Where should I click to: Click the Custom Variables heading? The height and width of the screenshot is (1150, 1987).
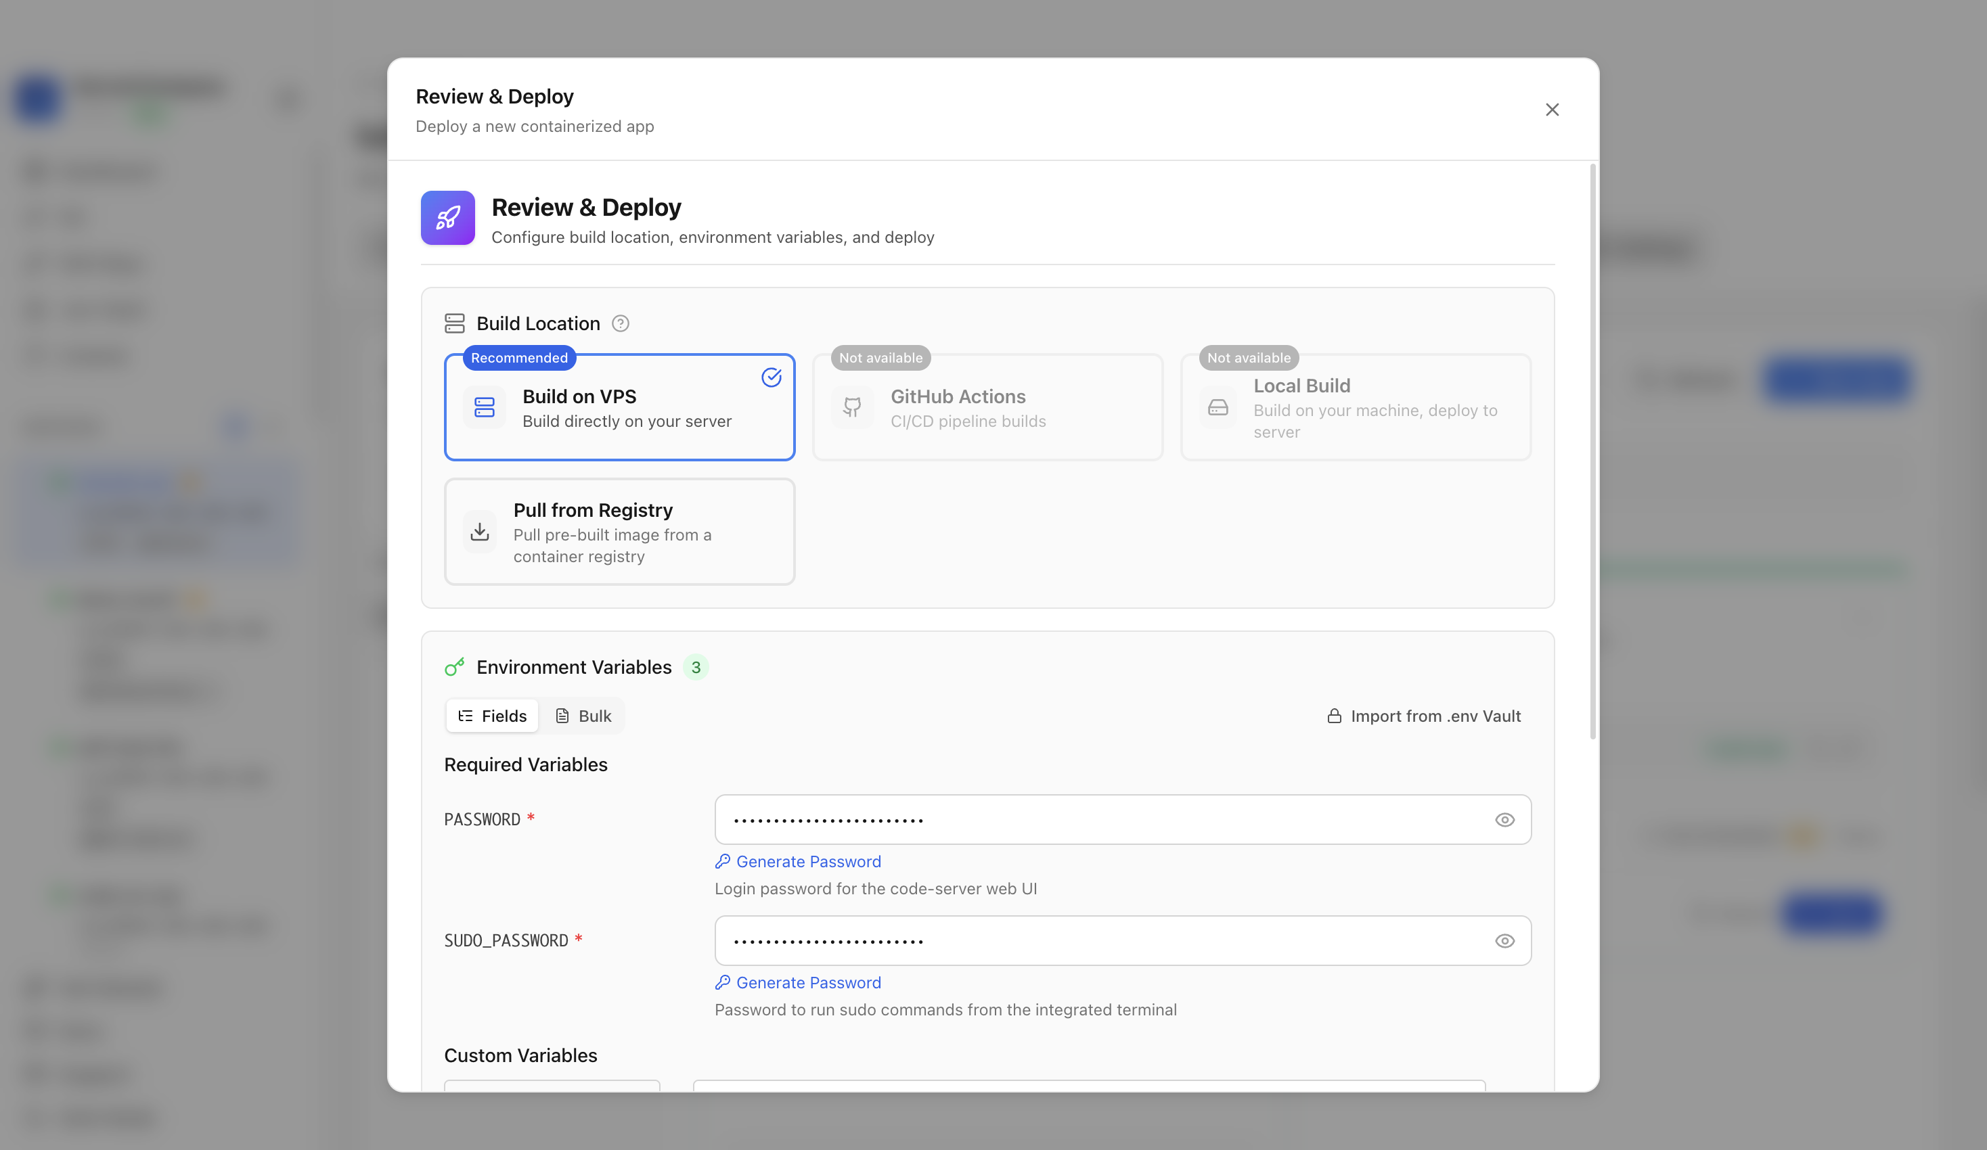click(520, 1055)
